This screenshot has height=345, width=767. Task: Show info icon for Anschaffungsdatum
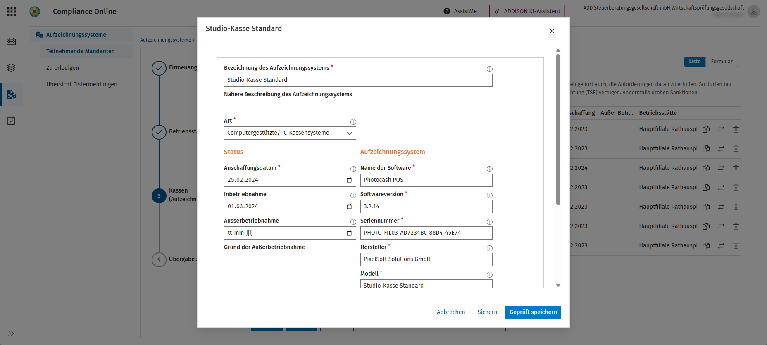(353, 169)
